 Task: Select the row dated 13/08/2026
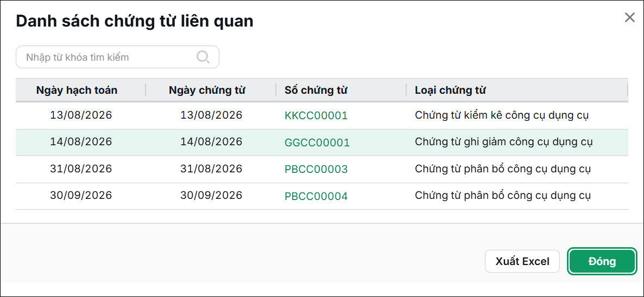tap(322, 115)
